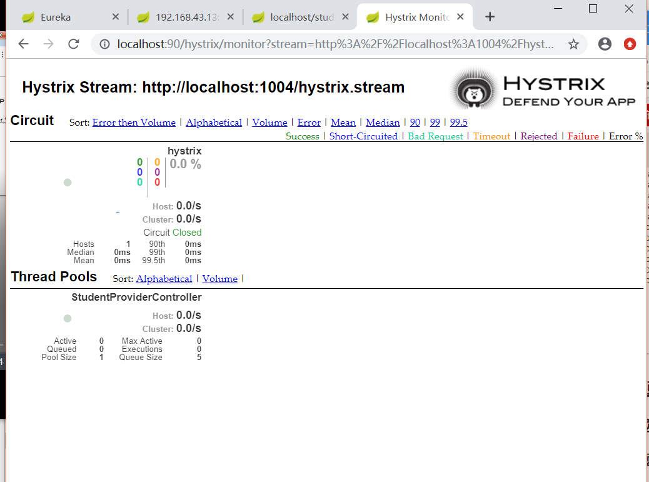Minimize the browser window
This screenshot has width=649, height=482.
558,8
